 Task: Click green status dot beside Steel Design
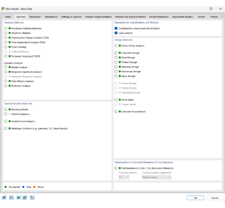(120, 57)
